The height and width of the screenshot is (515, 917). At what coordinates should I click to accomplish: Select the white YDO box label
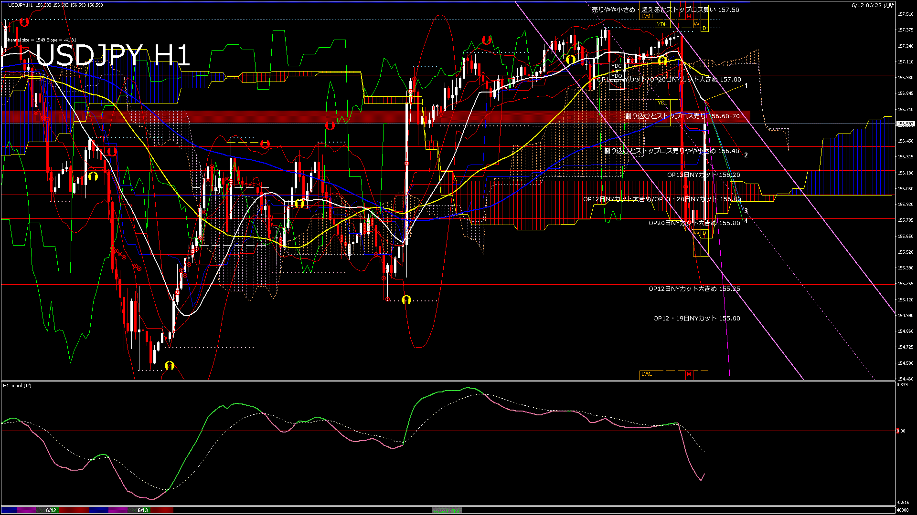point(617,76)
